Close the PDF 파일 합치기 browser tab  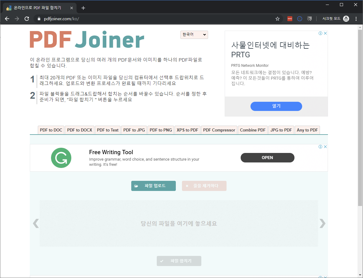[72, 8]
